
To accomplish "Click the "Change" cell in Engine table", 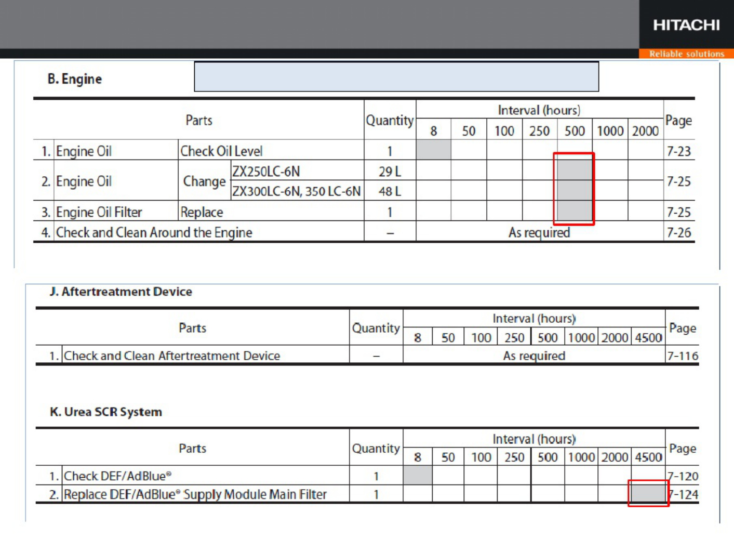I will 204,181.
